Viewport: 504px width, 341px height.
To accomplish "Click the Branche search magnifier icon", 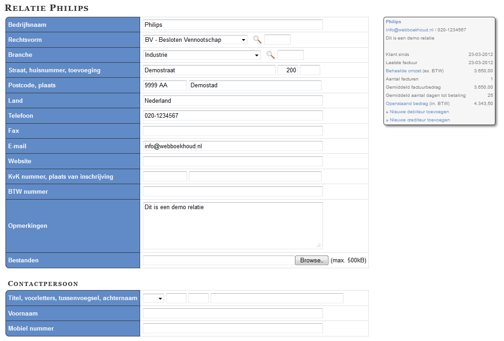I will [x=270, y=55].
